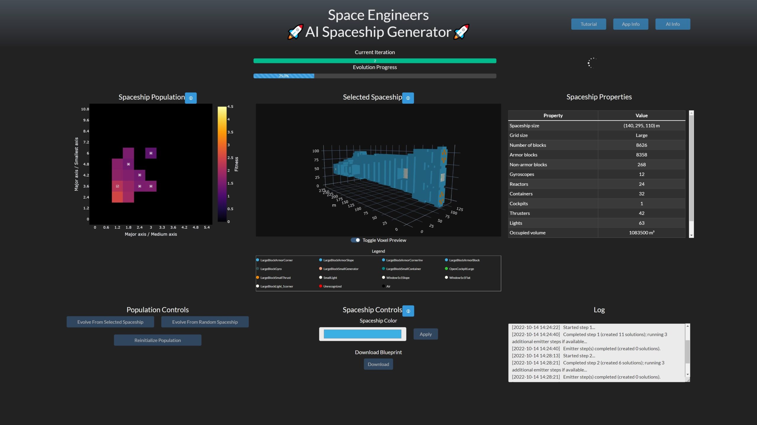Click the Value column header
This screenshot has height=425, width=757.
tap(641, 116)
